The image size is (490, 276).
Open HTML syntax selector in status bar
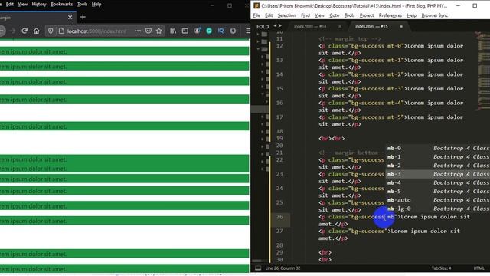point(479,268)
